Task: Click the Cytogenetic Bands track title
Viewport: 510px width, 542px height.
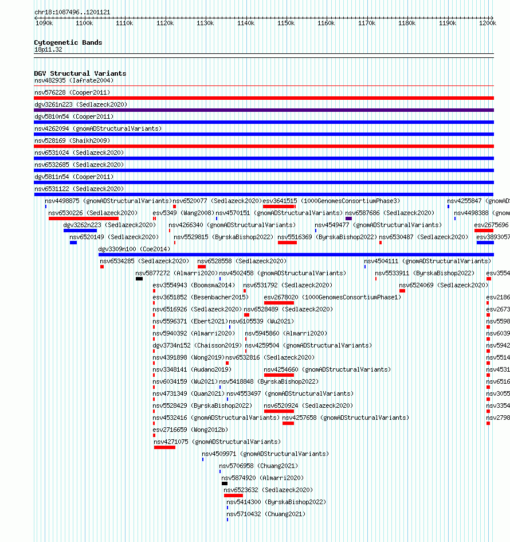Action: click(68, 42)
